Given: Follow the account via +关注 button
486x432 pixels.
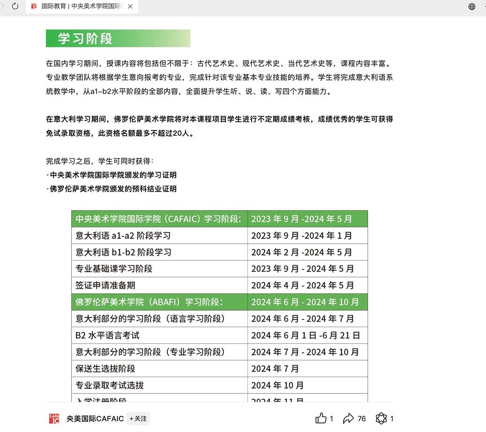Looking at the screenshot, I should coord(138,419).
